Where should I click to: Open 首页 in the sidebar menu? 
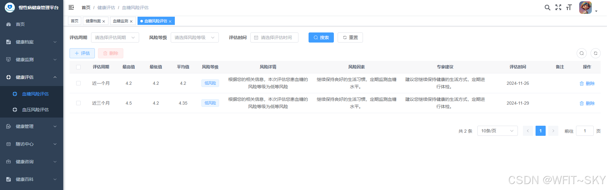click(x=32, y=24)
